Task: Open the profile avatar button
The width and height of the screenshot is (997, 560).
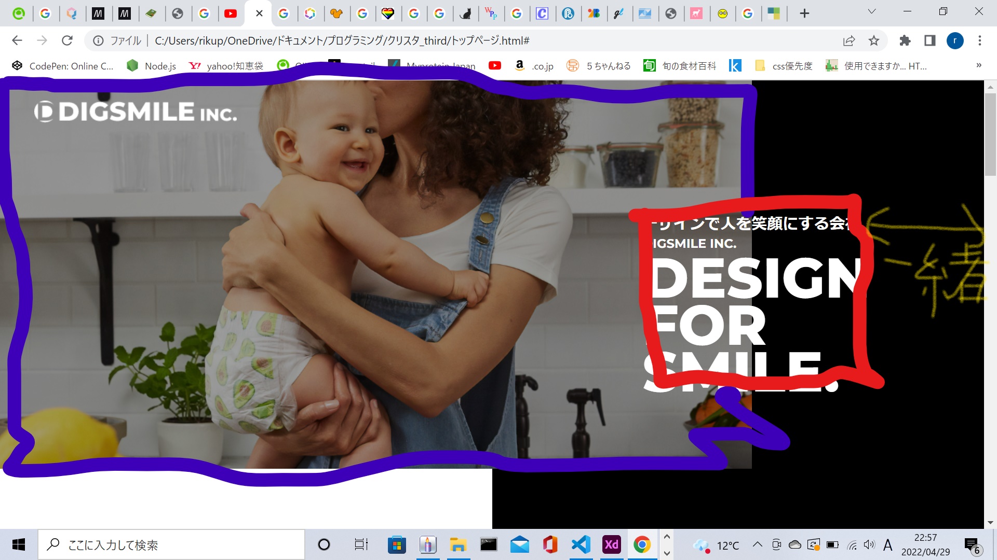Action: [954, 40]
